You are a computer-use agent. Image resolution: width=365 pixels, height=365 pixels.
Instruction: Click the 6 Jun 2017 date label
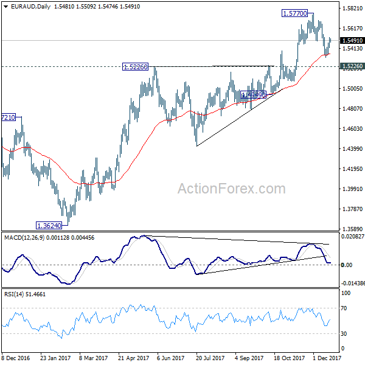coord(170,358)
